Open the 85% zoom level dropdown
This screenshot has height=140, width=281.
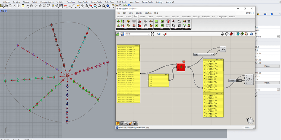point(148,34)
